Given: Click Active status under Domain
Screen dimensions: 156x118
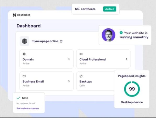Looking at the screenshot, I should [26, 63].
